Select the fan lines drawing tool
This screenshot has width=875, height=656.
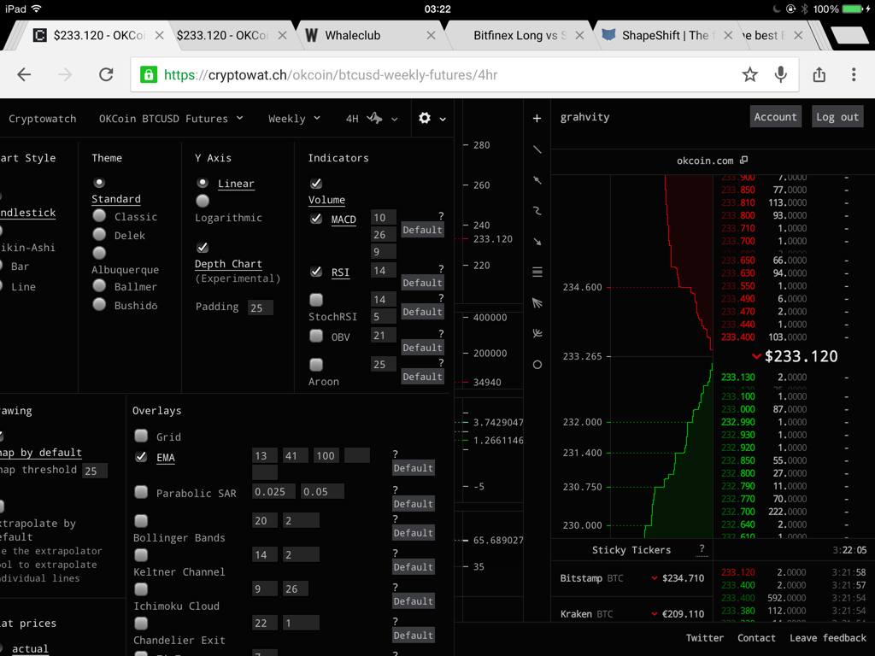(537, 303)
